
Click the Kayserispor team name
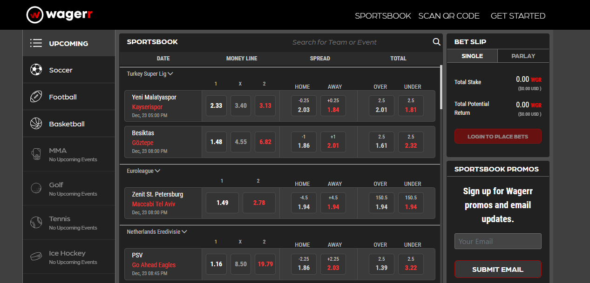tap(147, 107)
